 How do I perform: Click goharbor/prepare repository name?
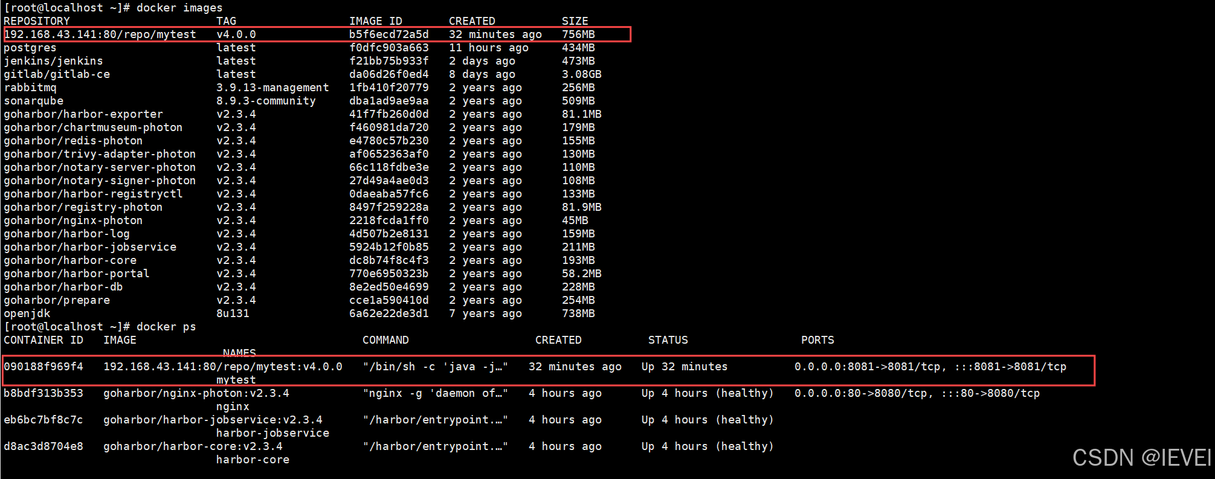(x=57, y=300)
